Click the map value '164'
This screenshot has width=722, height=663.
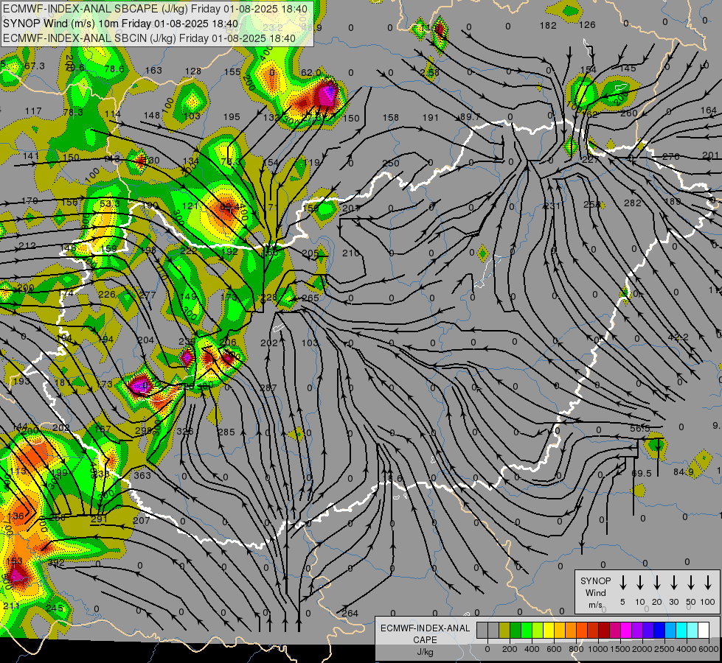coord(708,110)
